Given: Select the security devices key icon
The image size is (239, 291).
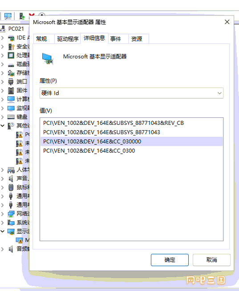Looking at the screenshot, I should pos(11,47).
